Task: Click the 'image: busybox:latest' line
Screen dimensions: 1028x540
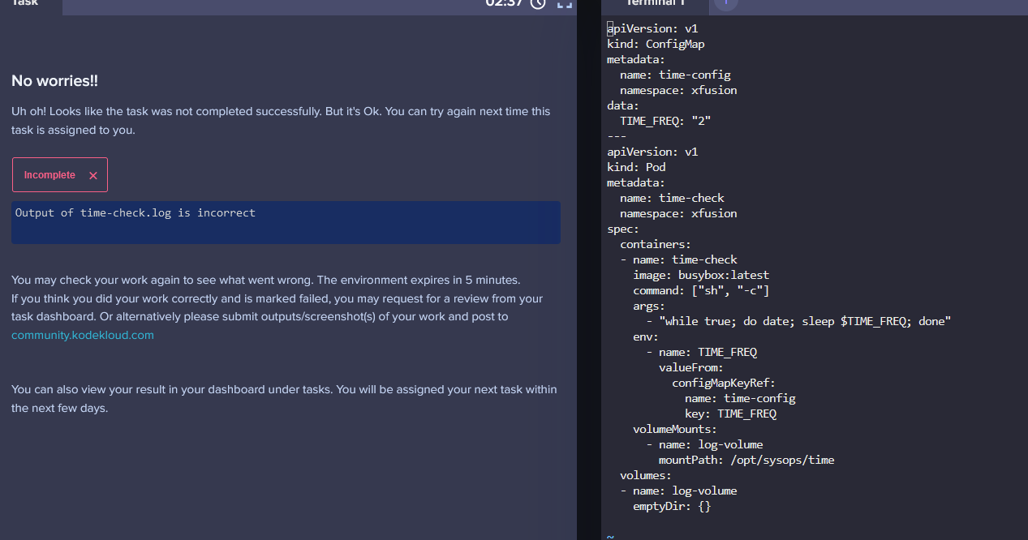Action: [701, 275]
